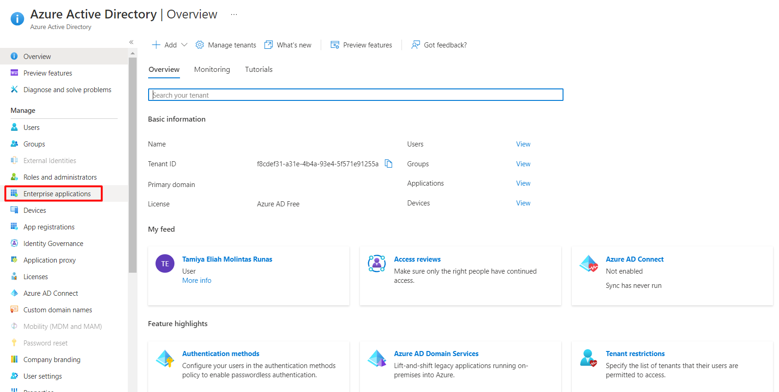779x392 pixels.
Task: Click the Licenses icon in sidebar
Action: [14, 276]
